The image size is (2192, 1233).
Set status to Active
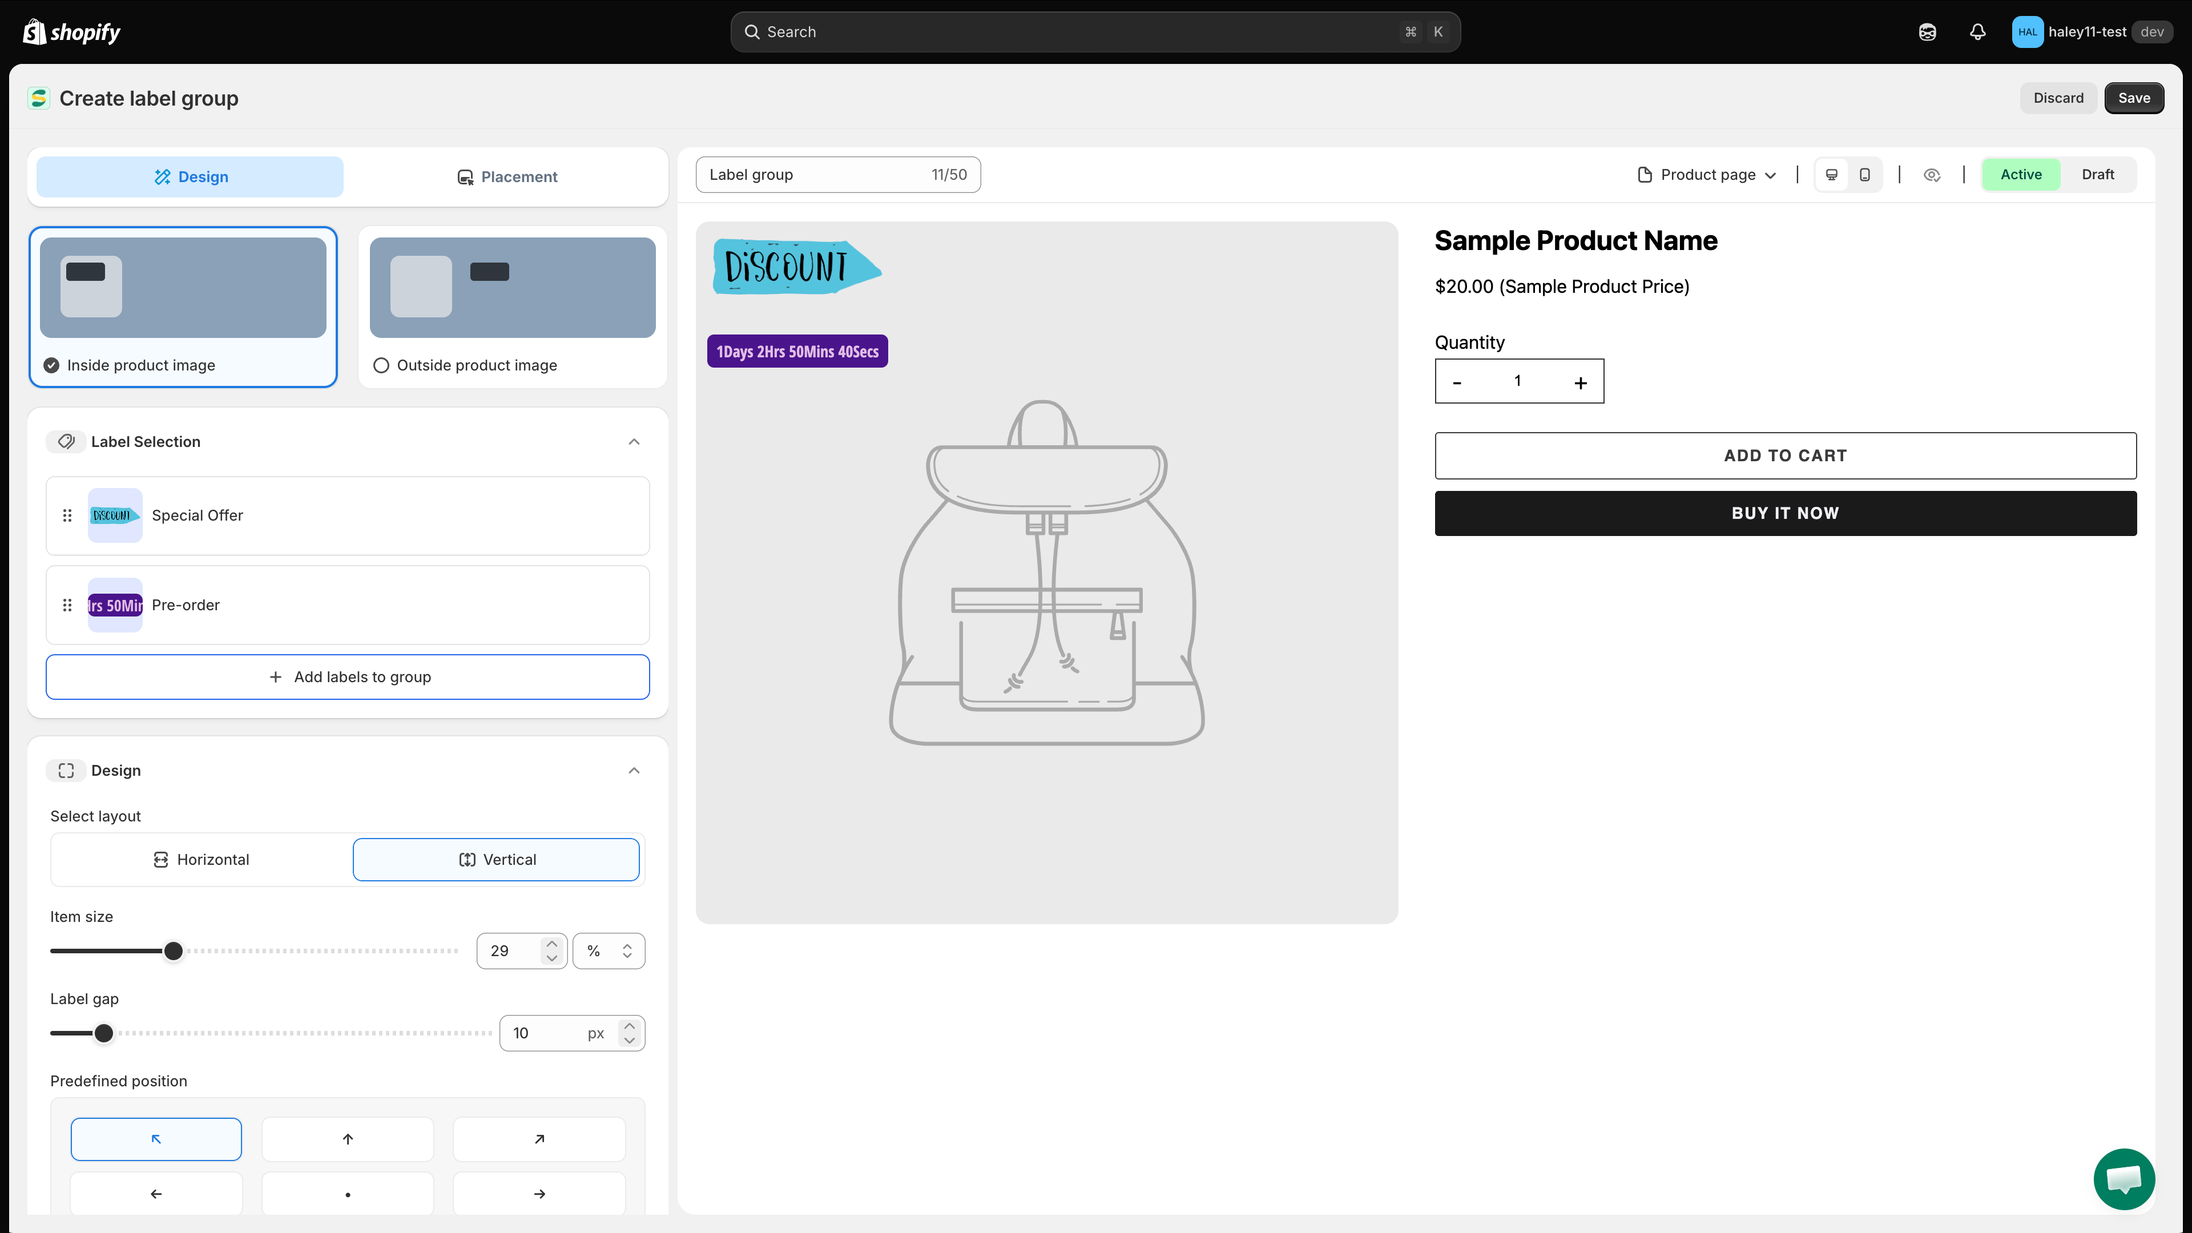(x=2021, y=175)
